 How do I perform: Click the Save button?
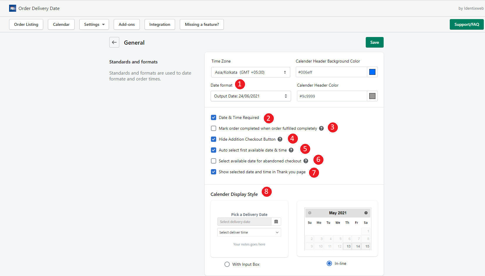(x=375, y=42)
